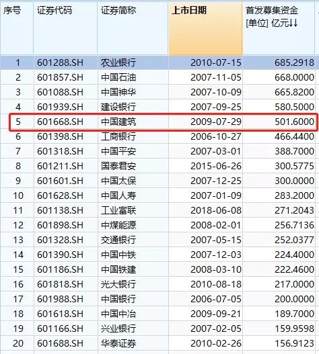319x354 pixels.
Task: Select the 农业银行 name cell
Action: point(118,62)
